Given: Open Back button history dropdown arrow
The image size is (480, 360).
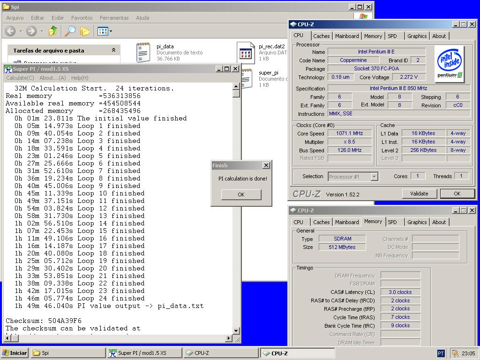Looking at the screenshot, I should click(x=21, y=31).
